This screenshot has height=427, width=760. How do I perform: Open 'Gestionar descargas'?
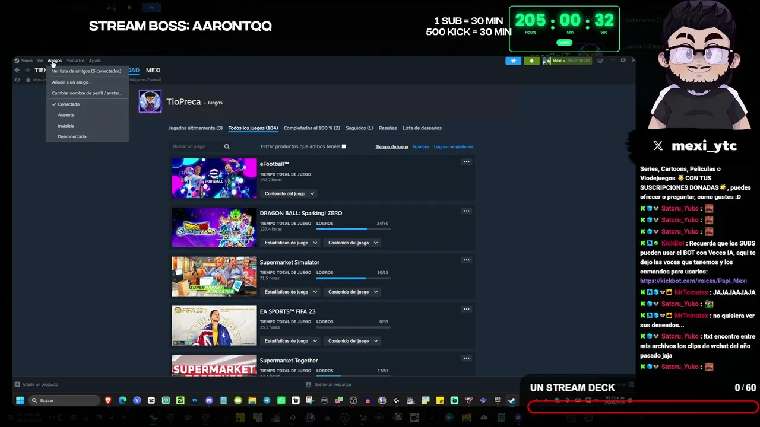(329, 384)
